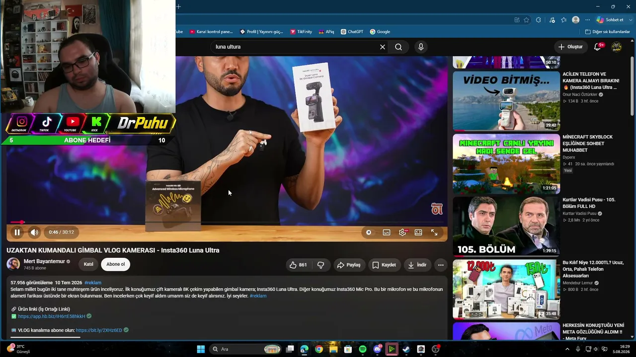Open the more actions three-dot menu
The height and width of the screenshot is (357, 636).
[x=441, y=265]
